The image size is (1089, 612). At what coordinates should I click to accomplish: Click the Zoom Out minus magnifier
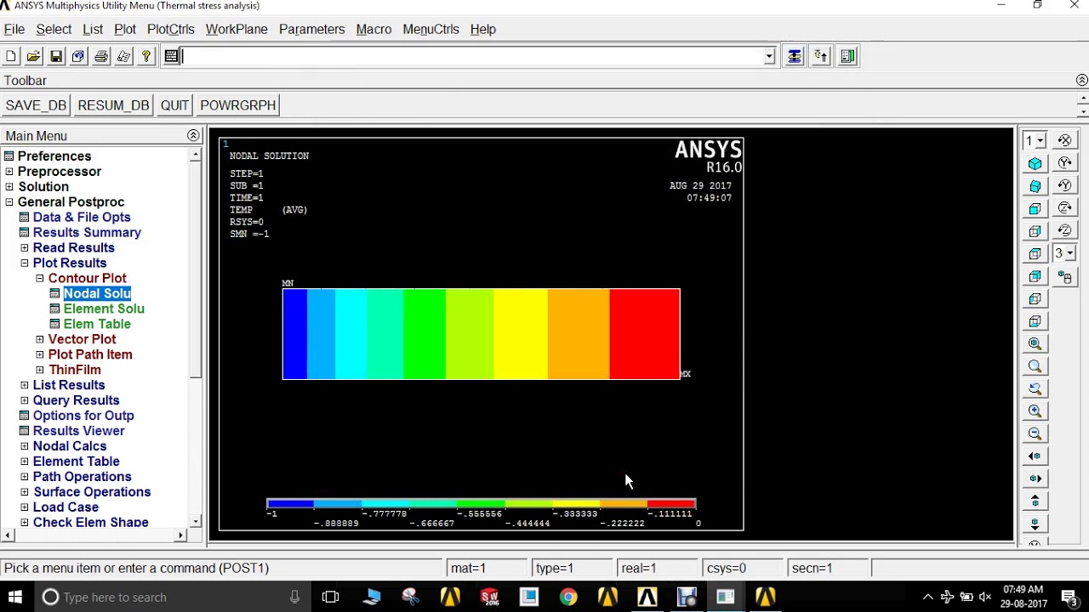pyautogui.click(x=1035, y=433)
